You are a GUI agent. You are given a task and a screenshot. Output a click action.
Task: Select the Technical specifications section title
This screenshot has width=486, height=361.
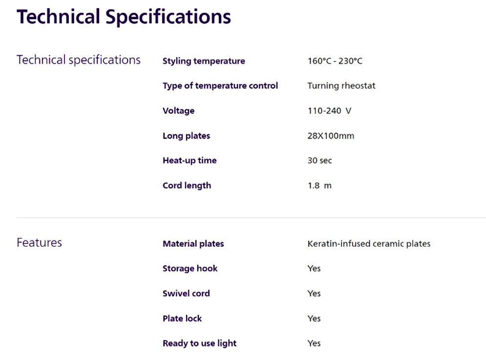(x=79, y=60)
